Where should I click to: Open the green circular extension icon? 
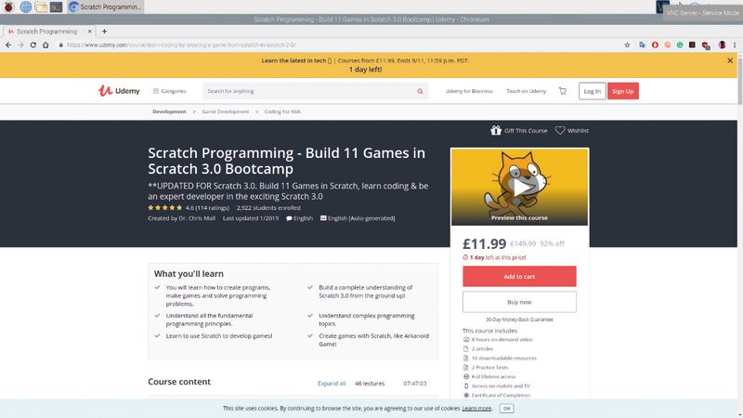[x=680, y=45]
